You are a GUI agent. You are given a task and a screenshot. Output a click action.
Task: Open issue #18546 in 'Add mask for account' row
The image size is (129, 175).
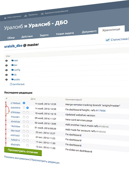[x=101, y=132]
